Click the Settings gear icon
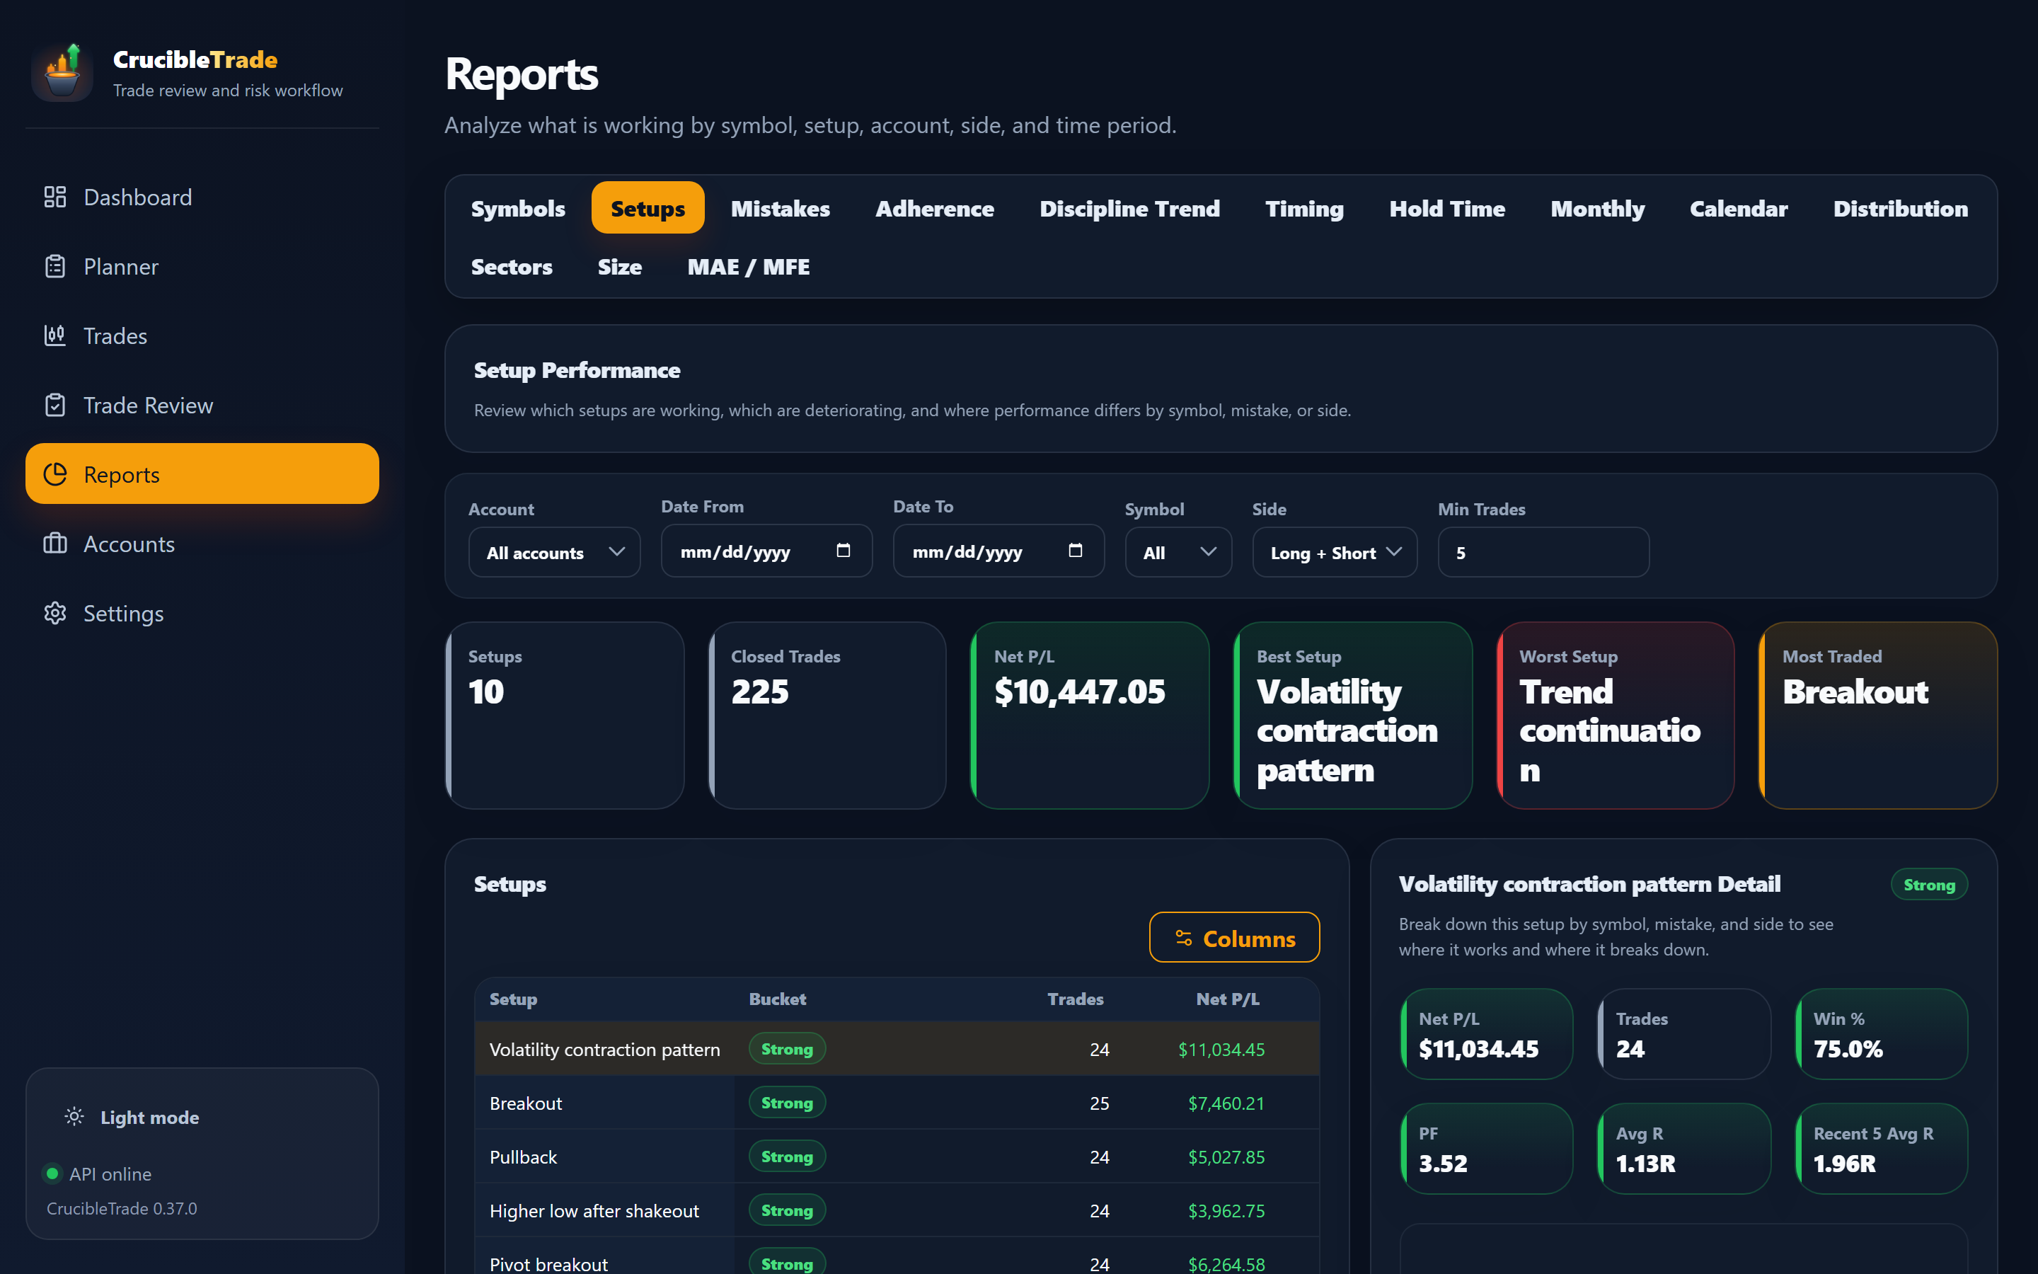 pos(54,614)
